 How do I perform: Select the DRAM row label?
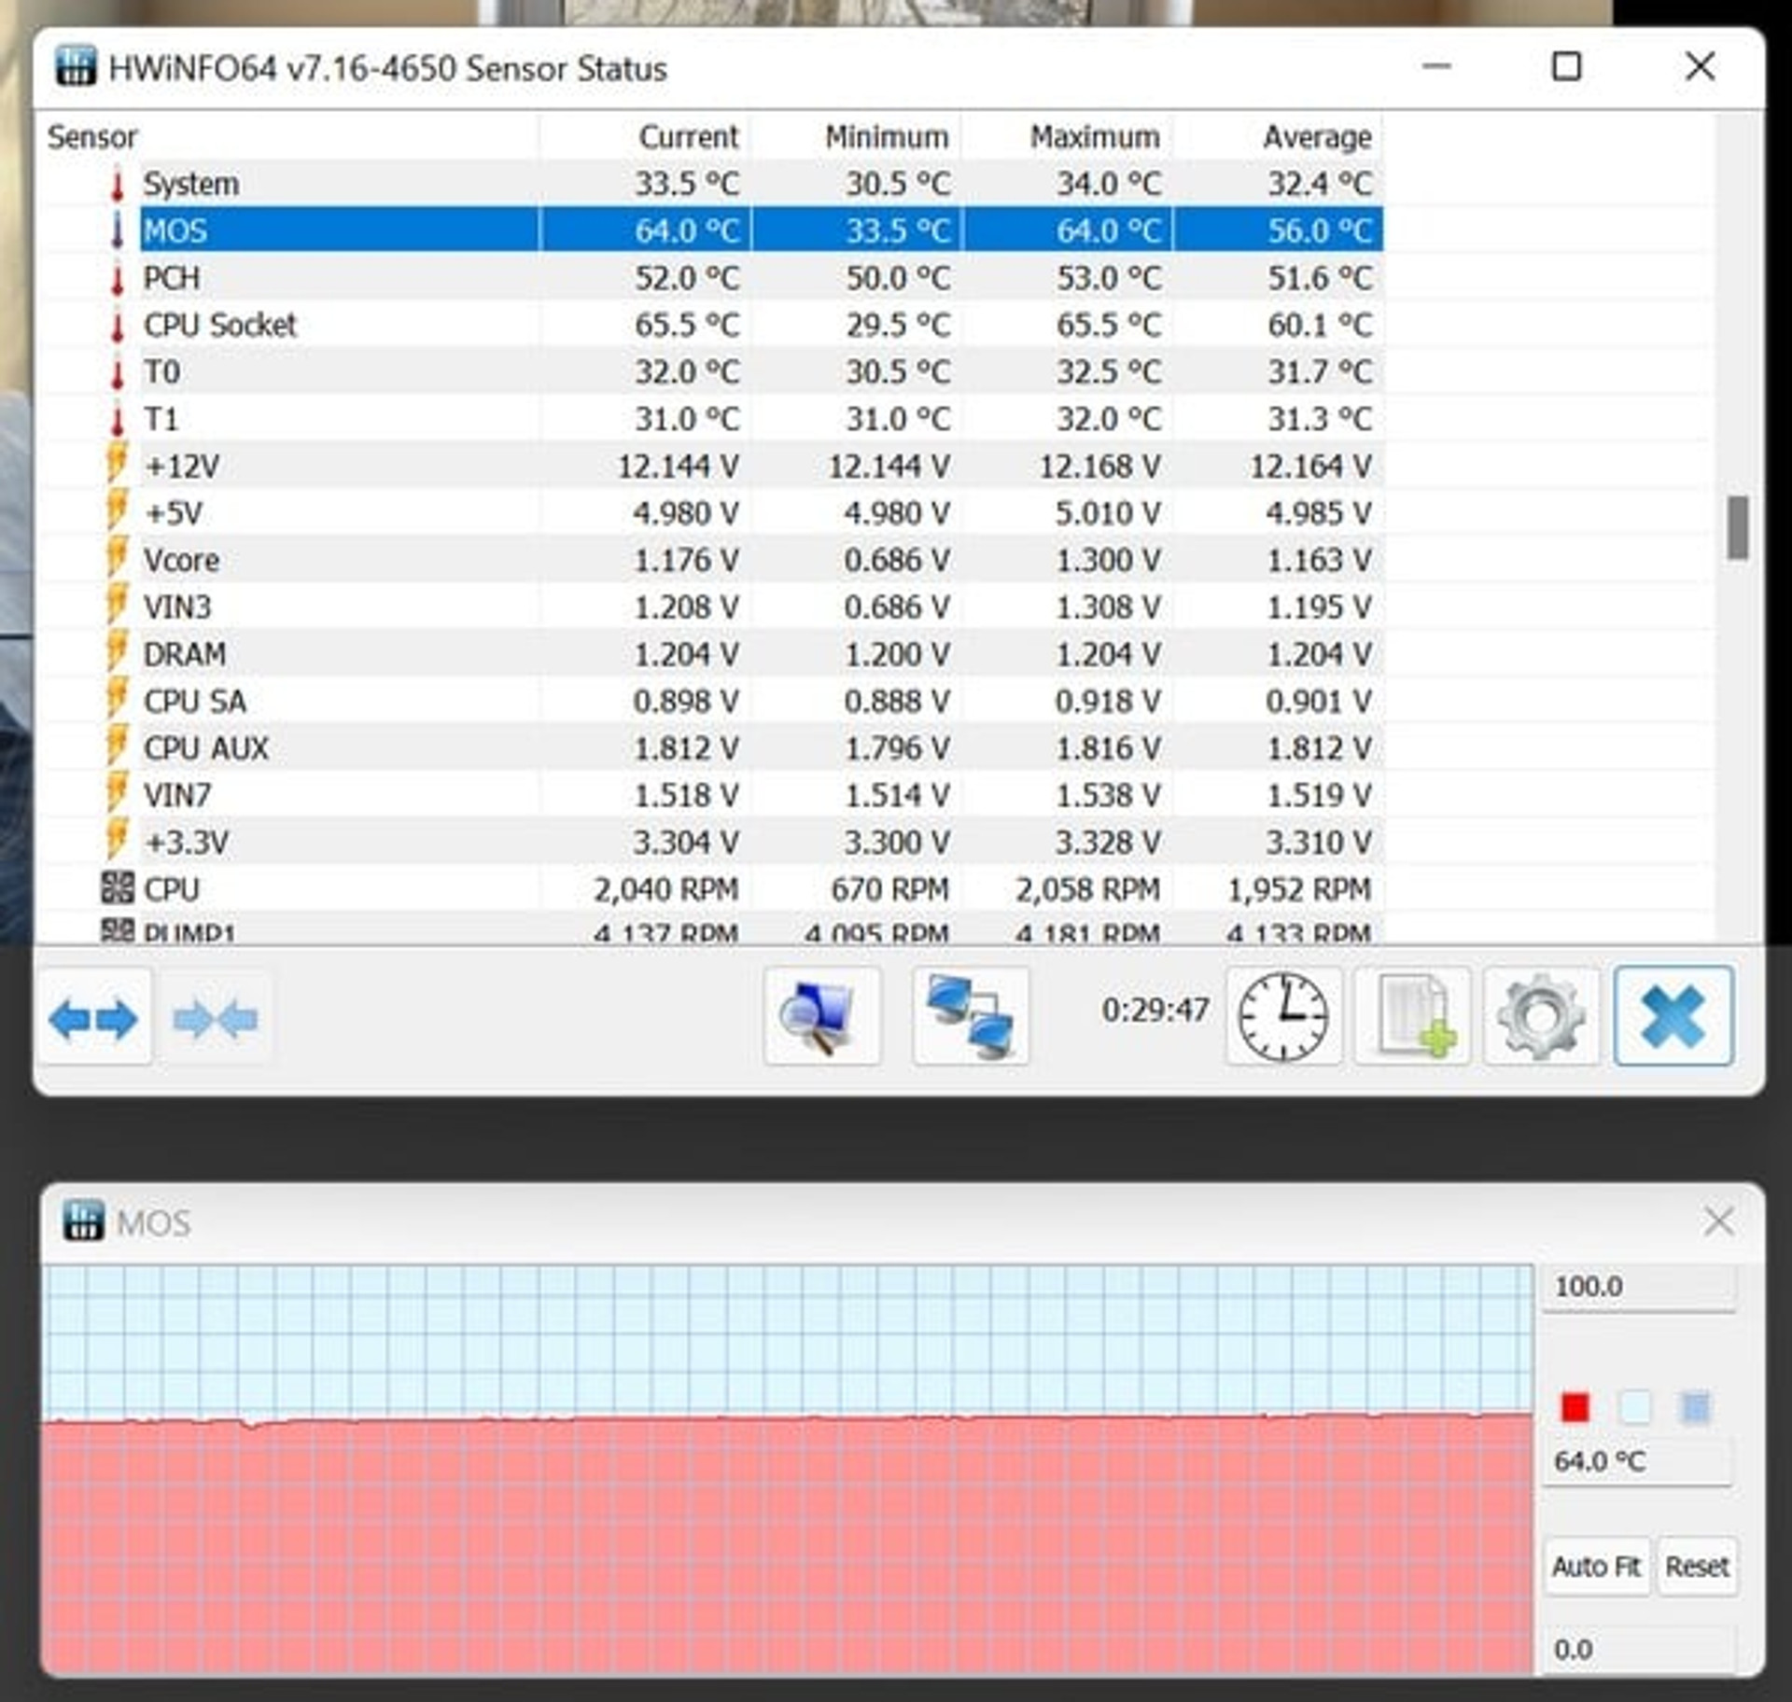tap(185, 654)
